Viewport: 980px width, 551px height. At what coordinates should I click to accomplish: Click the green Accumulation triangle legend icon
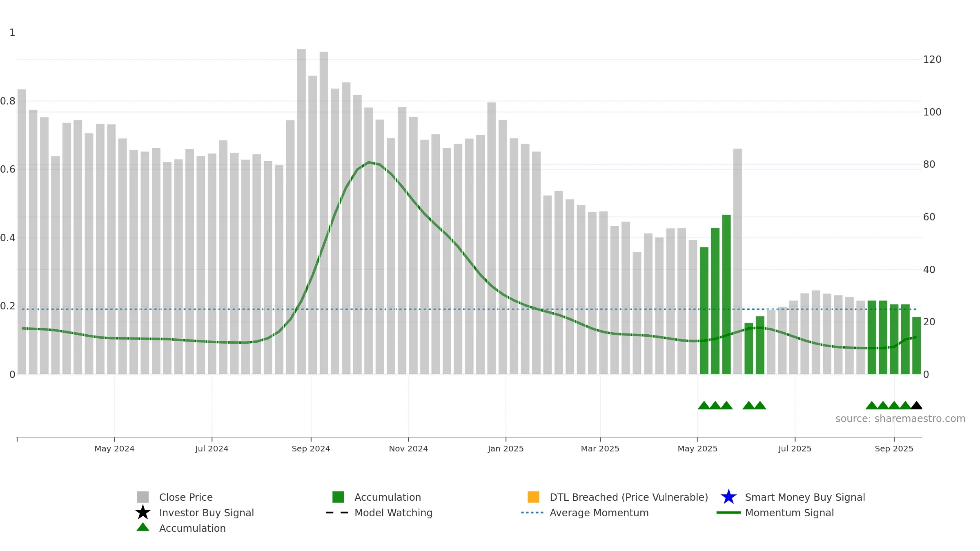[143, 527]
